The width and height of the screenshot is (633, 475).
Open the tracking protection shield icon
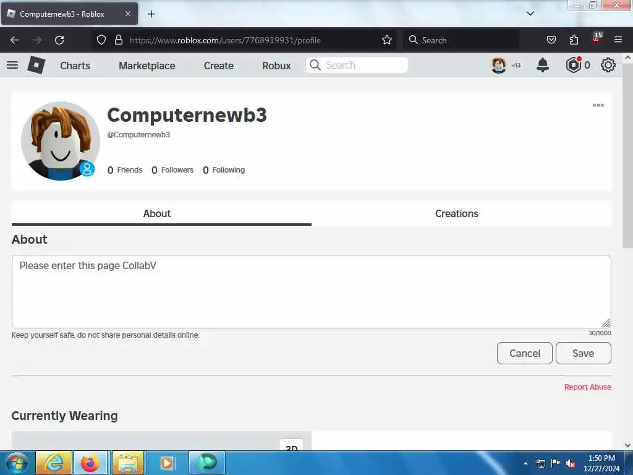(101, 40)
